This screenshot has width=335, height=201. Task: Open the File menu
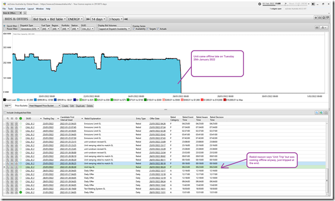(4, 9)
